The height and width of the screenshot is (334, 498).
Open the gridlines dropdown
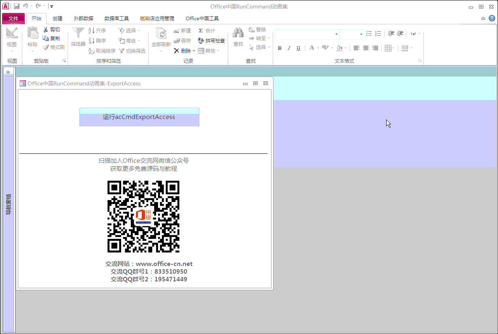pyautogui.click(x=393, y=48)
